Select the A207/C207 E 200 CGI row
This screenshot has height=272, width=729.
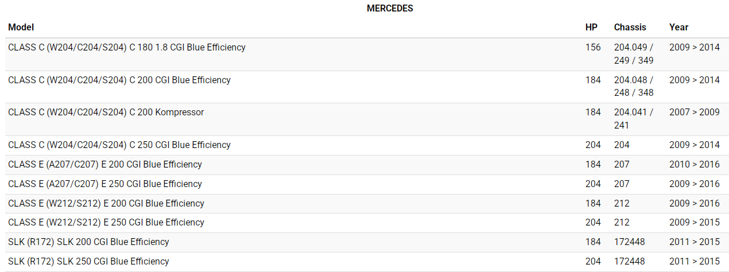105,165
